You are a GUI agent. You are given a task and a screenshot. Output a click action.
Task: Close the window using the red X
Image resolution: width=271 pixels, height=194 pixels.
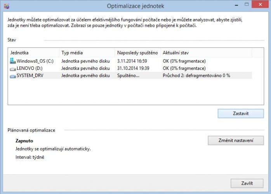coord(260,5)
